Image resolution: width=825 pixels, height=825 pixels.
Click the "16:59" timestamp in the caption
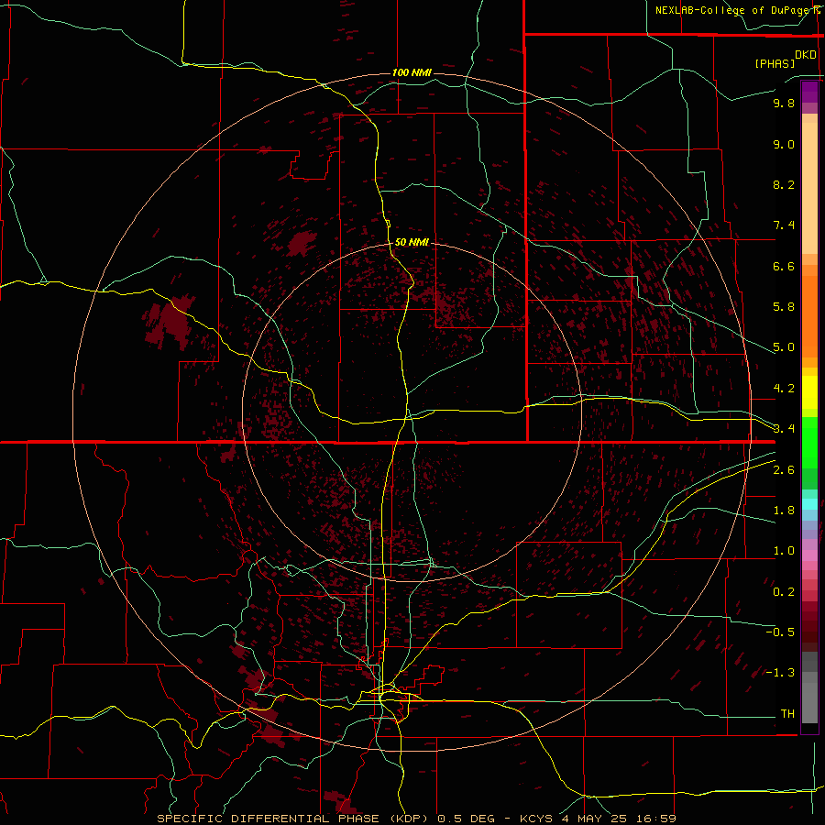point(657,819)
